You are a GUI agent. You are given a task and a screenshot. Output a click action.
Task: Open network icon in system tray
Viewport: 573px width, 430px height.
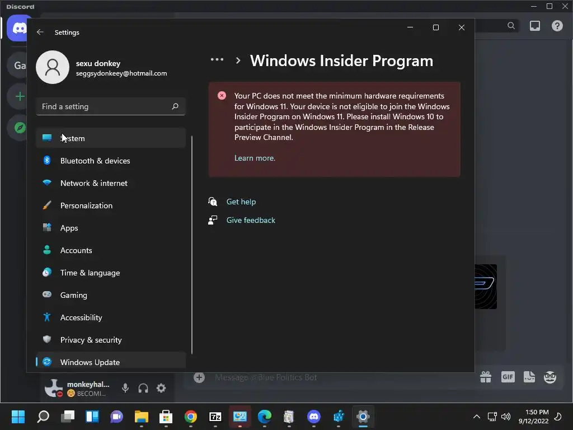pyautogui.click(x=492, y=417)
